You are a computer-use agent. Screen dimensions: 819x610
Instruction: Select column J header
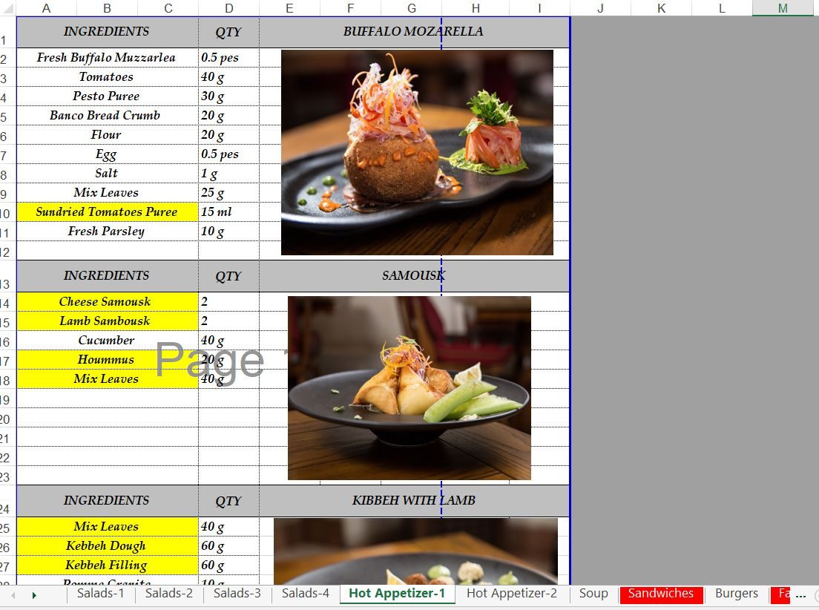[x=600, y=8]
